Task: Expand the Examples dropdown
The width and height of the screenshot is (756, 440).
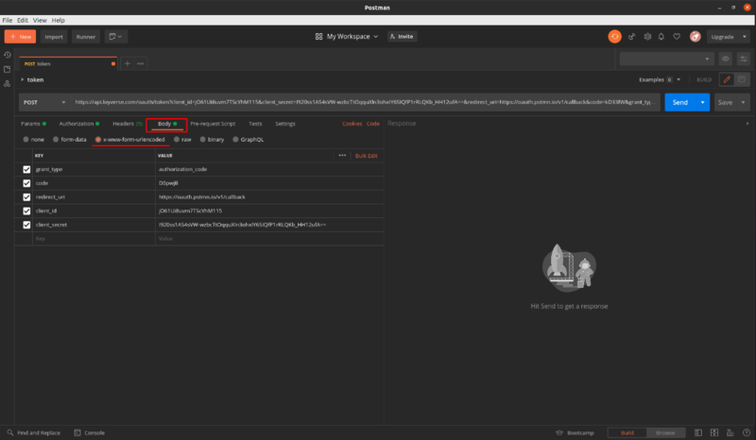Action: 679,79
